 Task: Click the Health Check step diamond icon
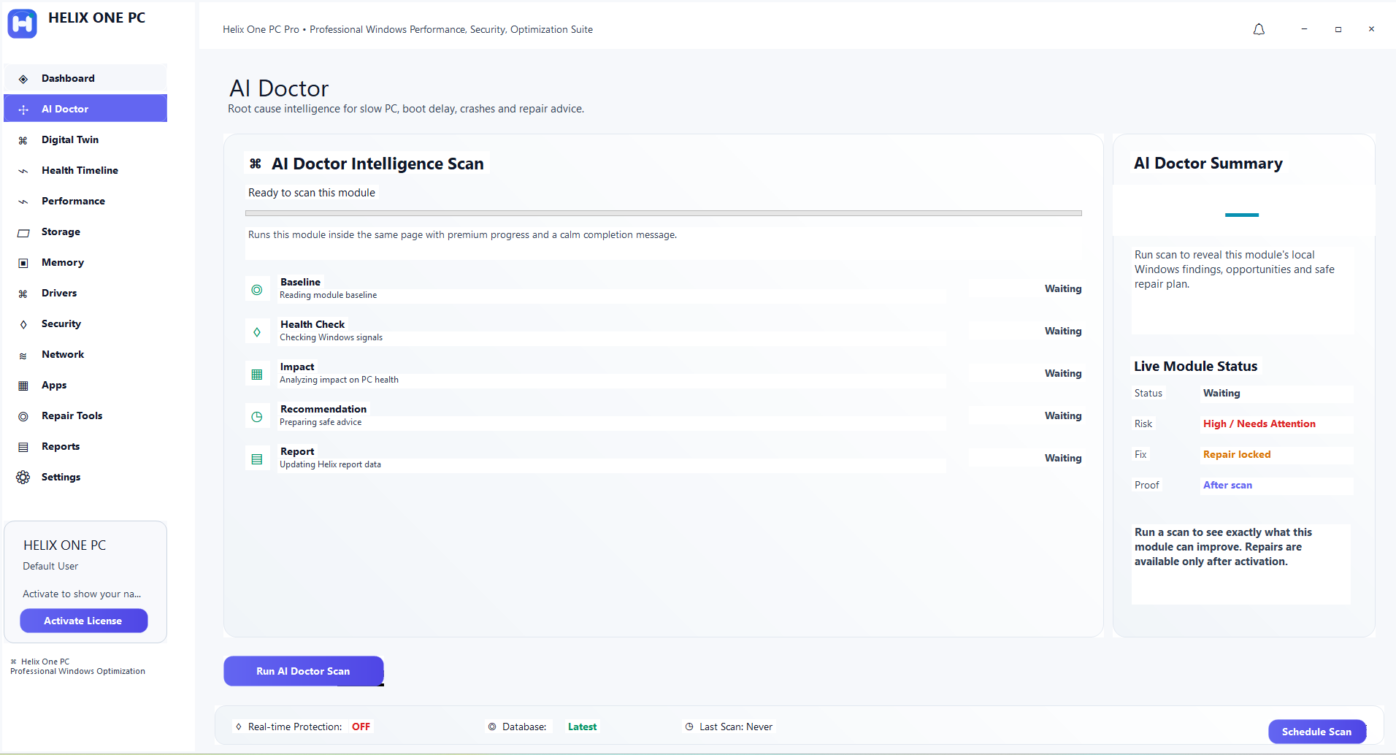(x=257, y=332)
